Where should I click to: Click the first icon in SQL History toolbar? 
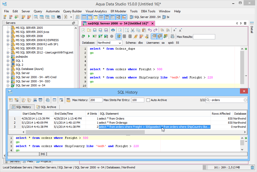[11, 100]
